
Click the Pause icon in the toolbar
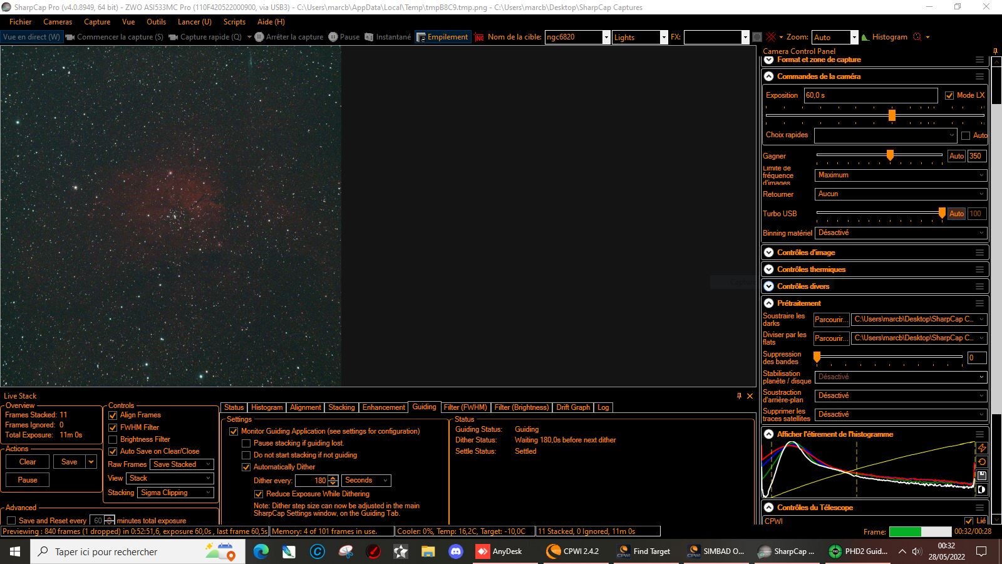tap(333, 37)
